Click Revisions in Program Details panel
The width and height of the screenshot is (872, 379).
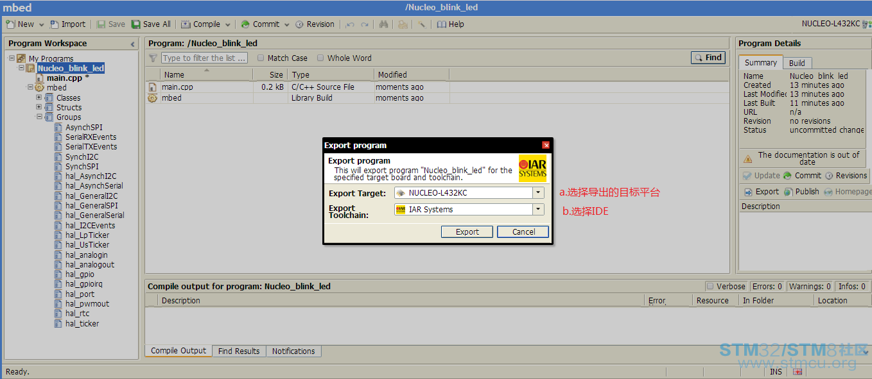(846, 176)
